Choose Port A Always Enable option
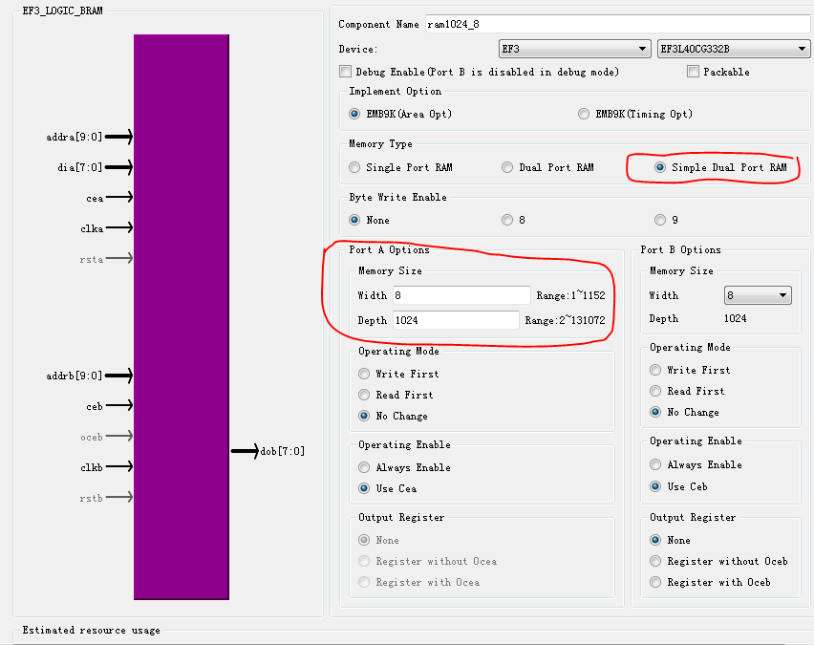 (x=365, y=467)
